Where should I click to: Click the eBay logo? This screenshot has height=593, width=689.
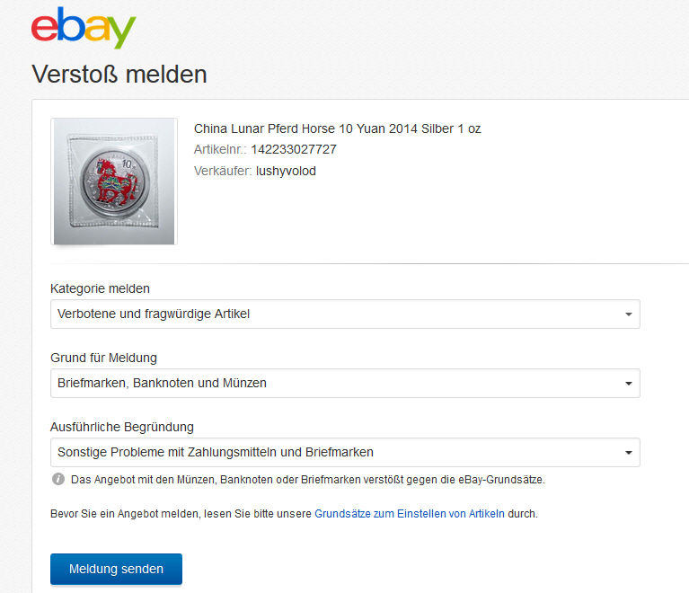[84, 28]
